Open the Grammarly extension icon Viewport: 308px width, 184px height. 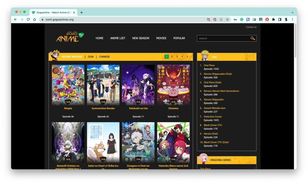(x=242, y=20)
